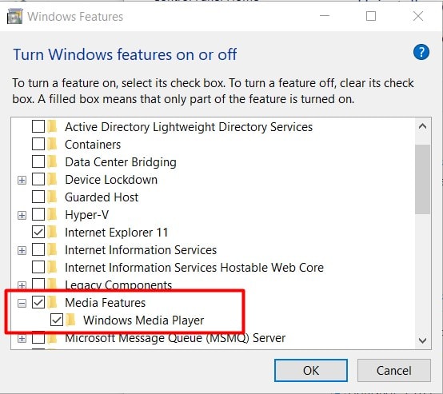Click the Media Features folder icon
The height and width of the screenshot is (394, 443).
pos(52,302)
